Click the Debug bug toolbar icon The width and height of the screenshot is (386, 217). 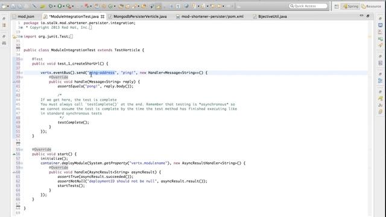coord(51,6)
